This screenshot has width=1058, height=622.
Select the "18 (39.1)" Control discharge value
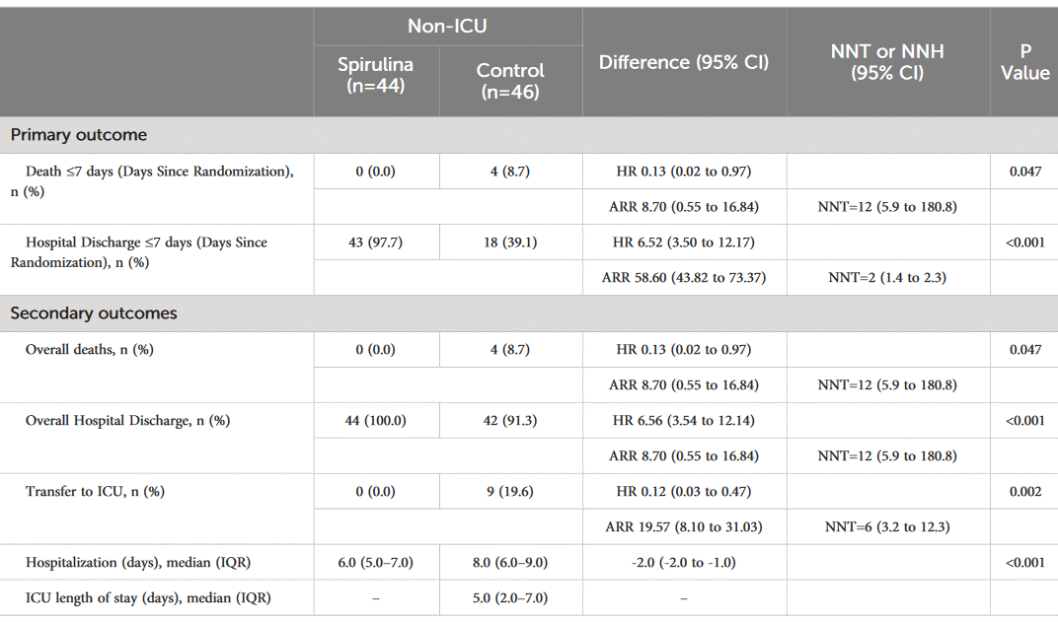(510, 242)
